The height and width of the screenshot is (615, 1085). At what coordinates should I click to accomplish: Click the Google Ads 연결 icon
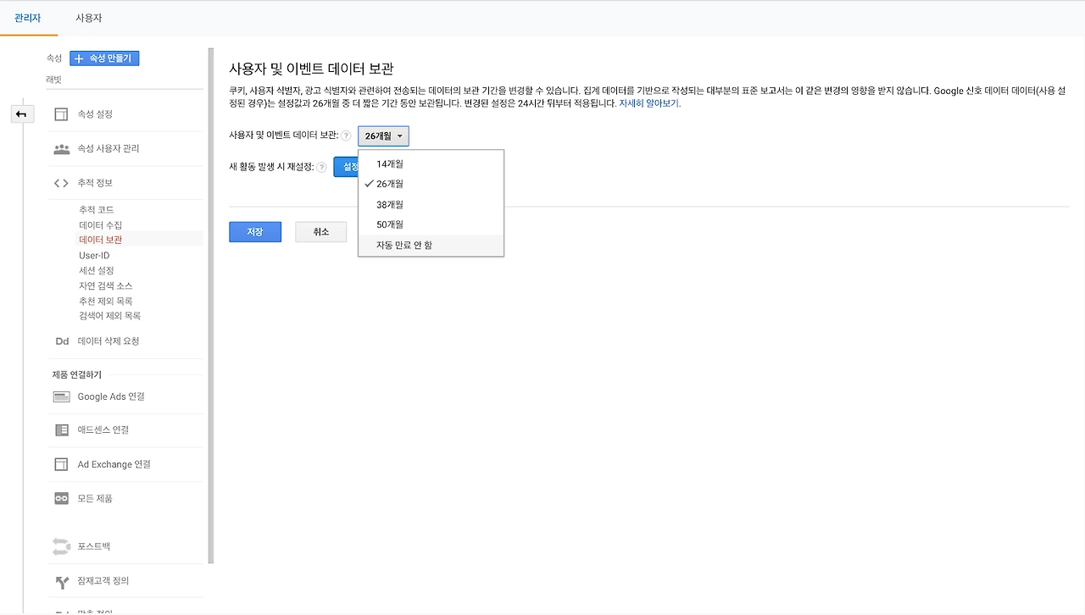[x=61, y=395]
